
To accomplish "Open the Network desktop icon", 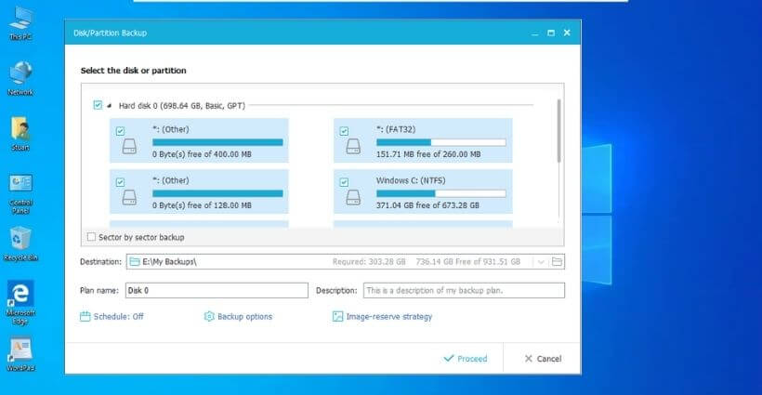I will (x=20, y=74).
